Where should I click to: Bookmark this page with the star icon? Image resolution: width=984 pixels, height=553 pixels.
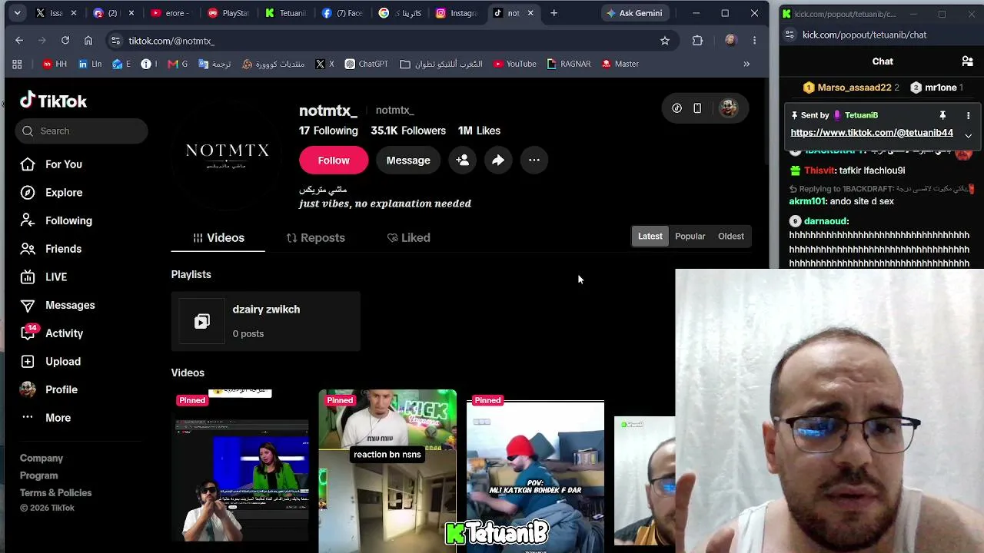point(665,41)
